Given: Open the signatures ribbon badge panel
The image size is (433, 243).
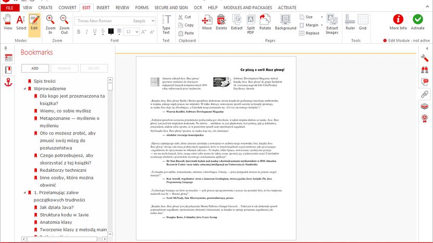Looking at the screenshot, I should click(425, 118).
